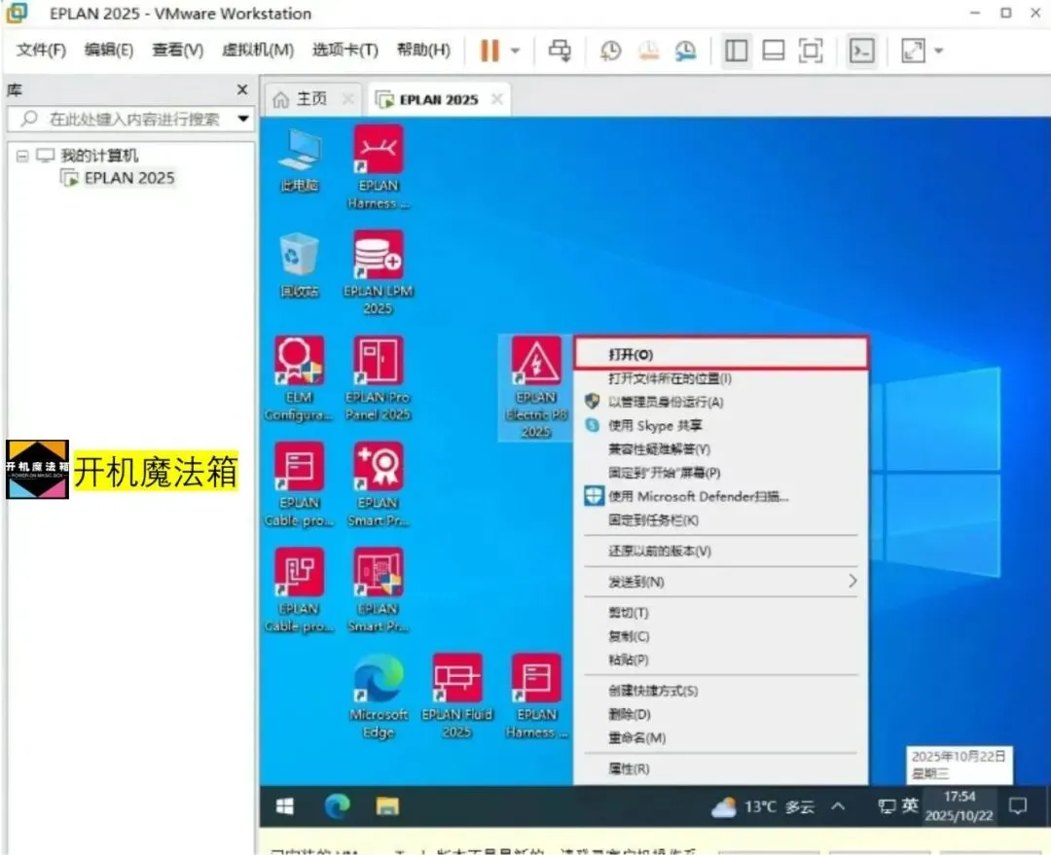This screenshot has width=1051, height=855.
Task: Open the Windows Start button
Action: [285, 806]
